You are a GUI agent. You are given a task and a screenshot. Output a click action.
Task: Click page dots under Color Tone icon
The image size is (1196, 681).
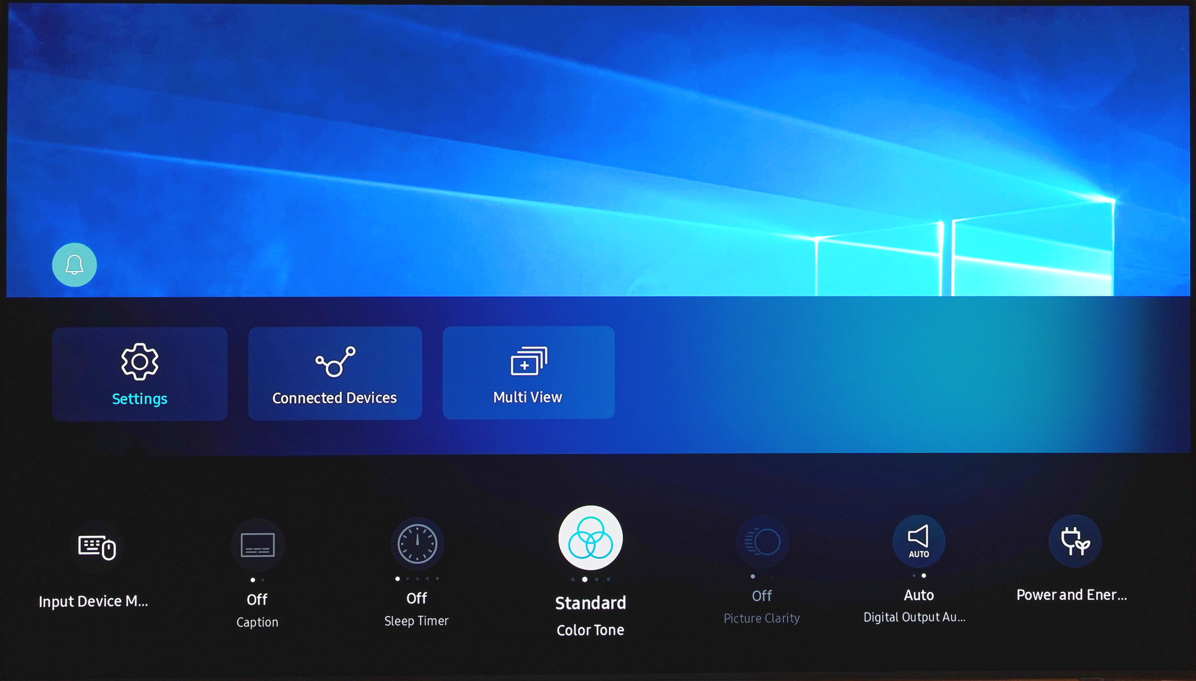coord(591,579)
